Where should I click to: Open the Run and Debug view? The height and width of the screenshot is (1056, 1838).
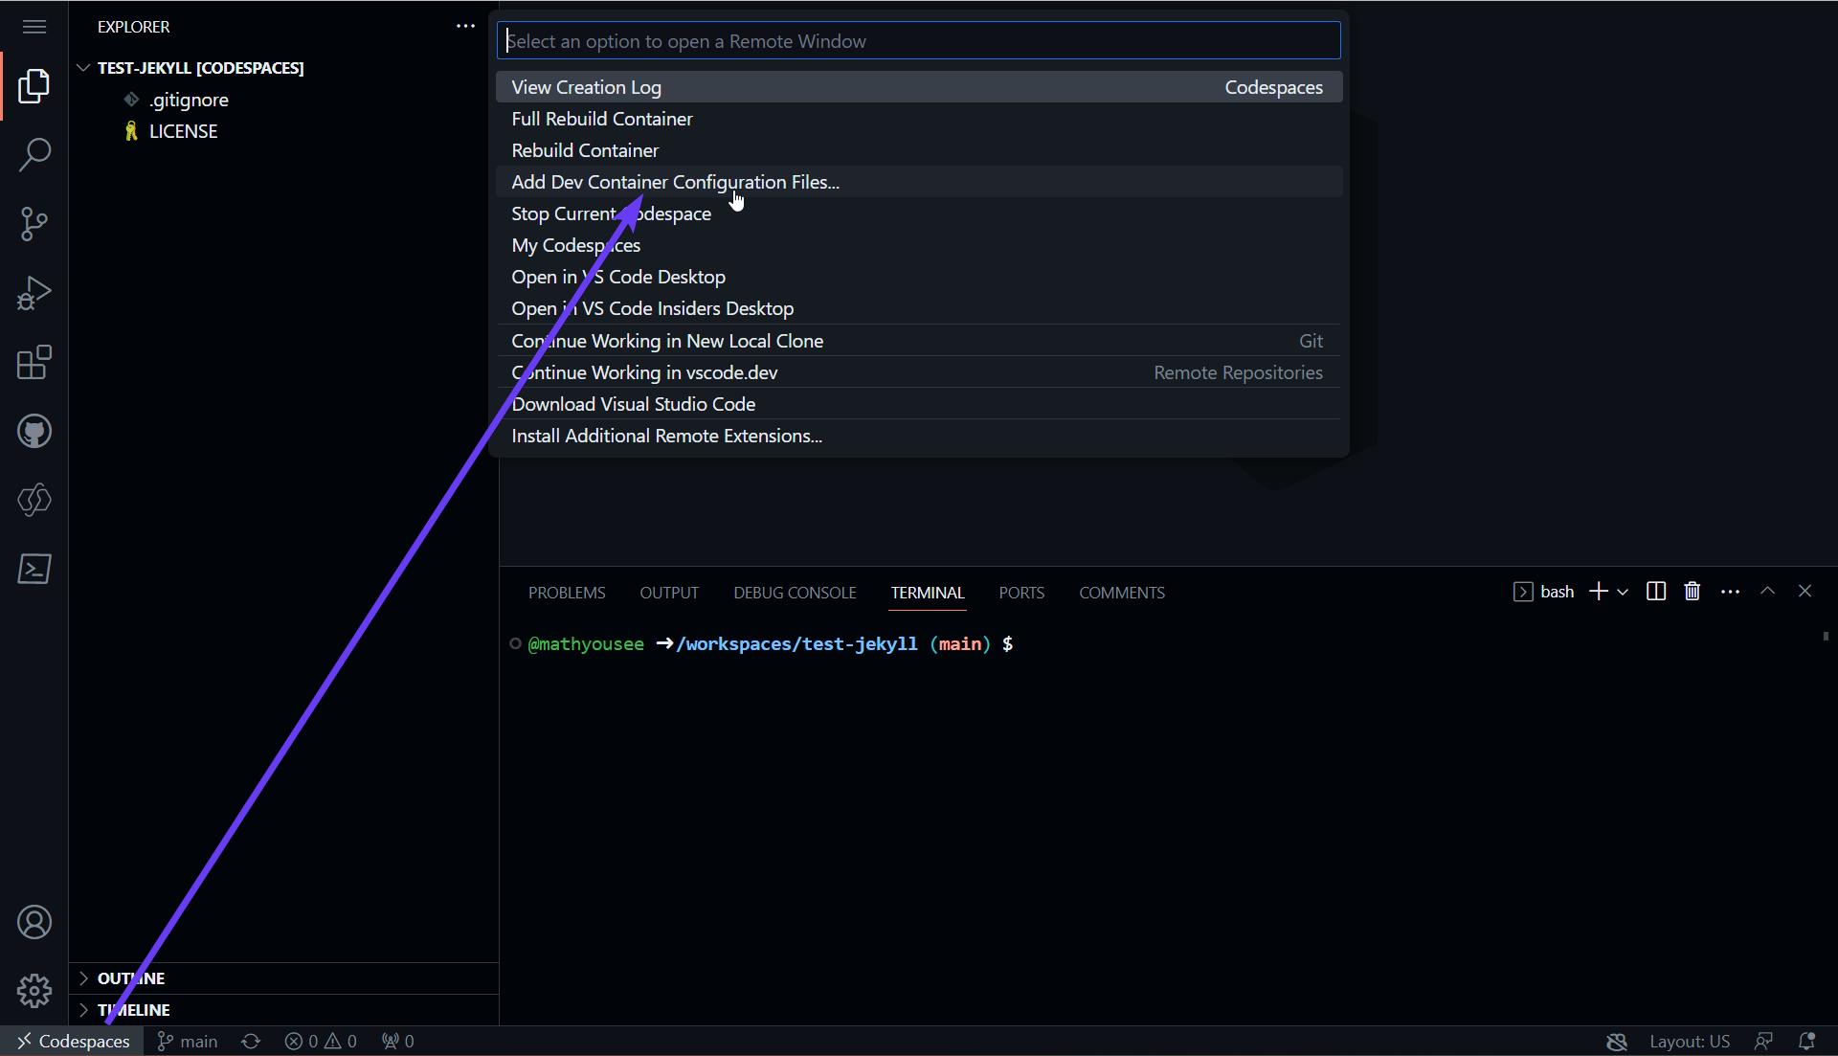34,293
